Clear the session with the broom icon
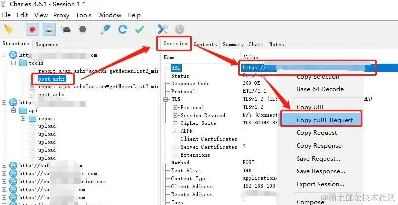398x205 pixels. (8, 29)
